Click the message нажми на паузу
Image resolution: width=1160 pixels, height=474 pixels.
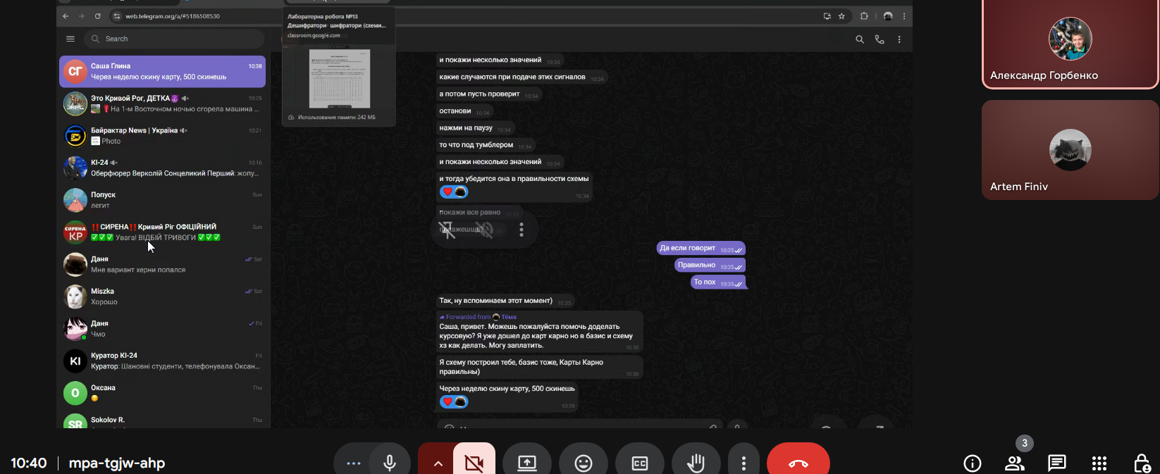click(x=475, y=128)
